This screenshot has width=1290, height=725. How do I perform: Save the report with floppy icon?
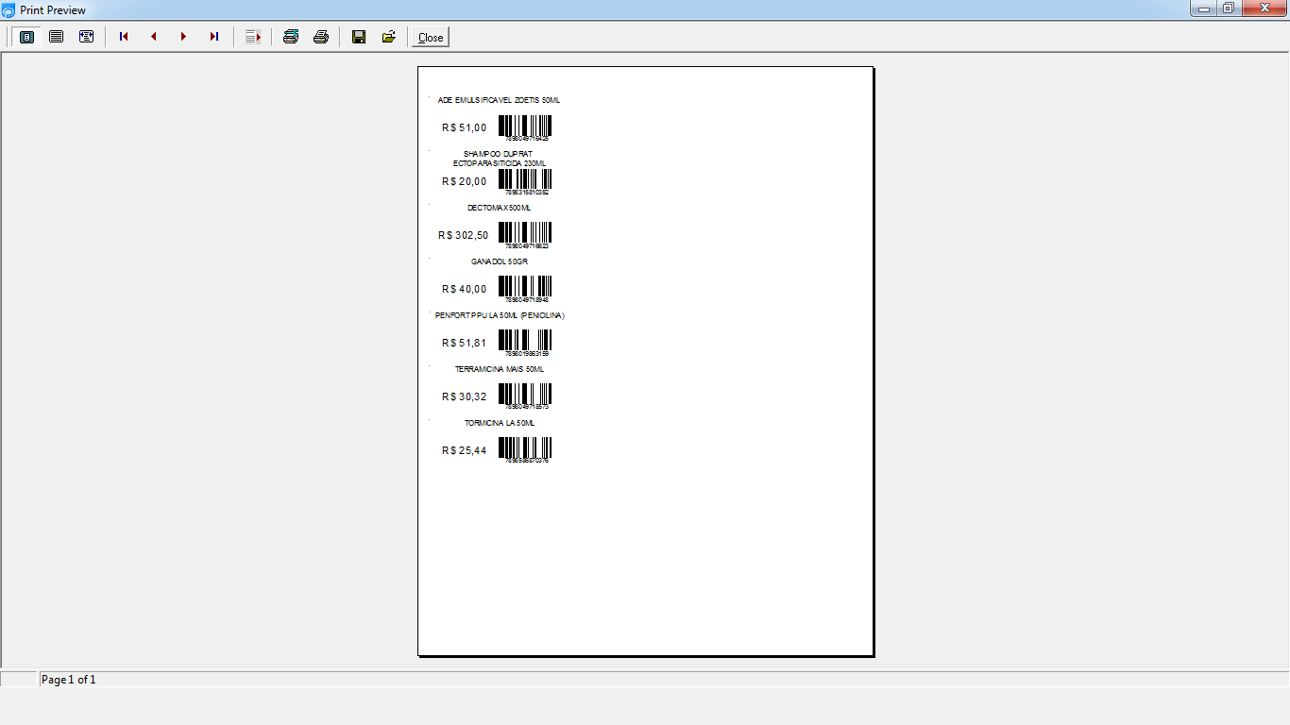tap(359, 37)
